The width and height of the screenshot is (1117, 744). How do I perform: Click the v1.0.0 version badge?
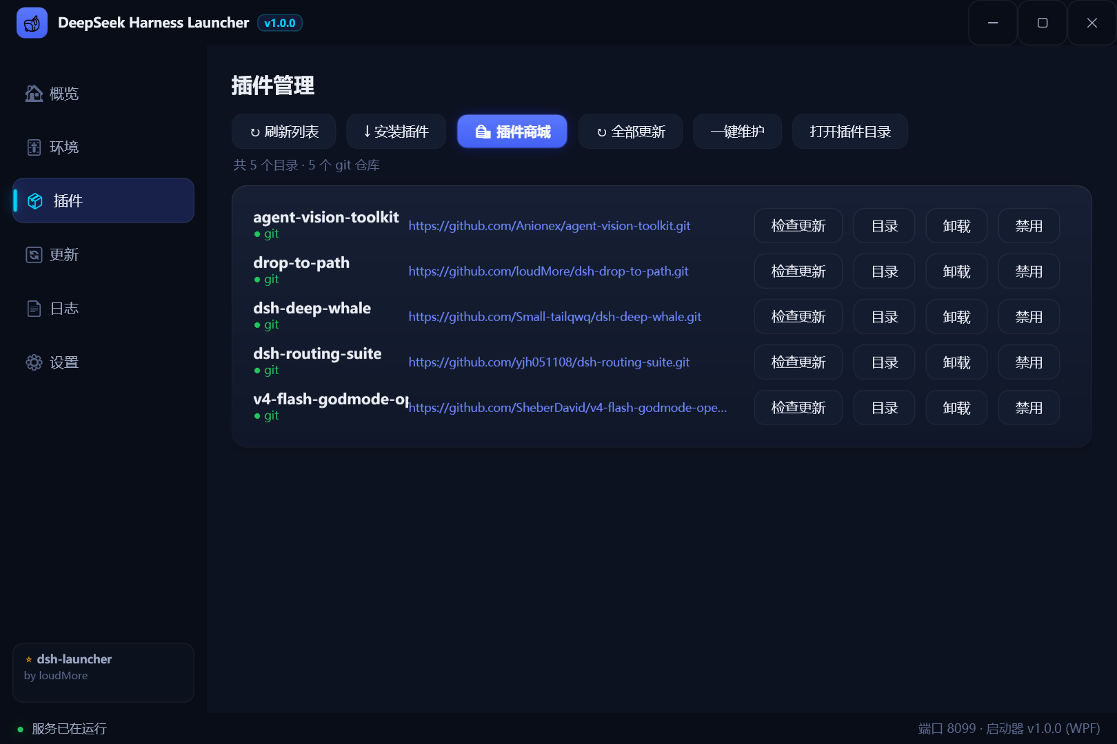click(x=280, y=23)
